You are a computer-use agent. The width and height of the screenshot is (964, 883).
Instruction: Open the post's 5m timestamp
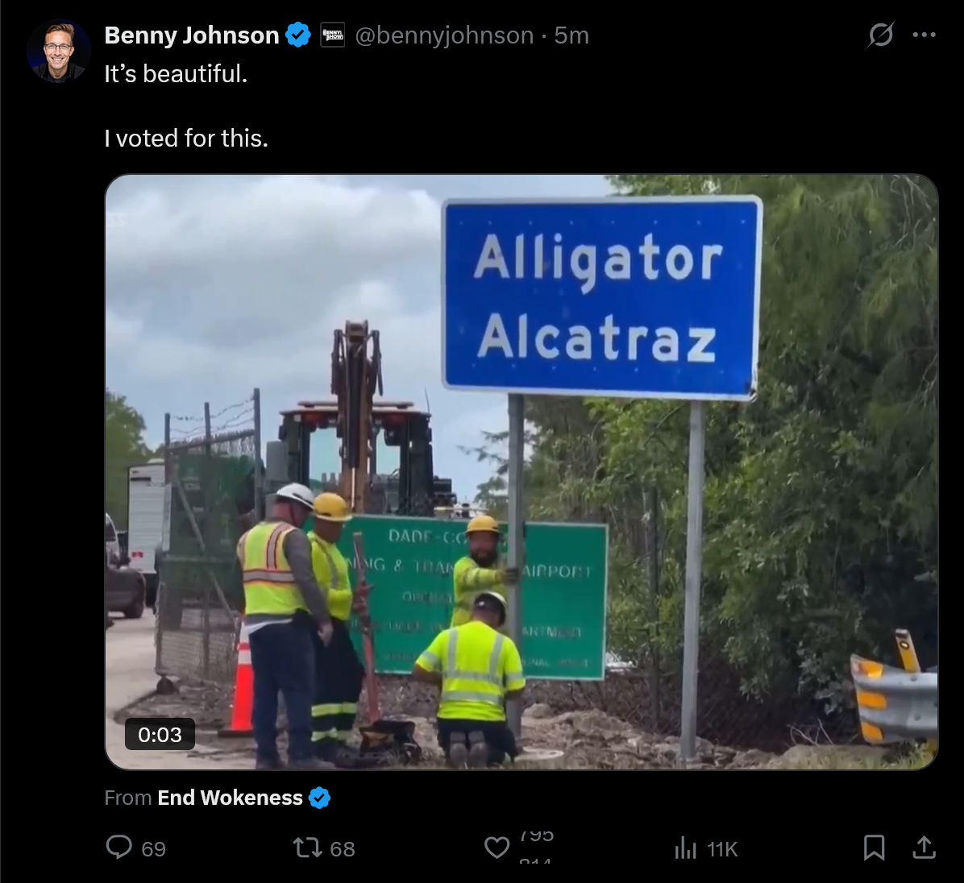click(571, 35)
